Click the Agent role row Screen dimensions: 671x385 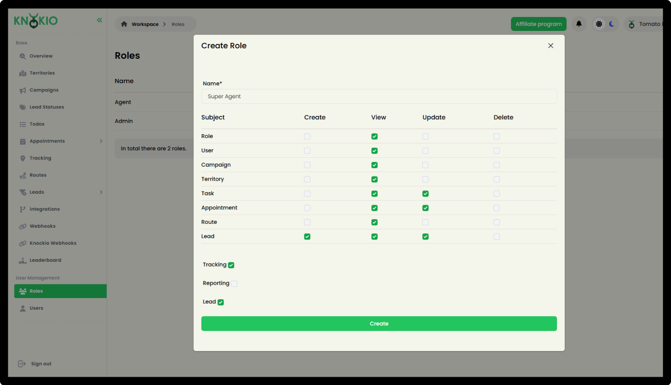coord(154,102)
